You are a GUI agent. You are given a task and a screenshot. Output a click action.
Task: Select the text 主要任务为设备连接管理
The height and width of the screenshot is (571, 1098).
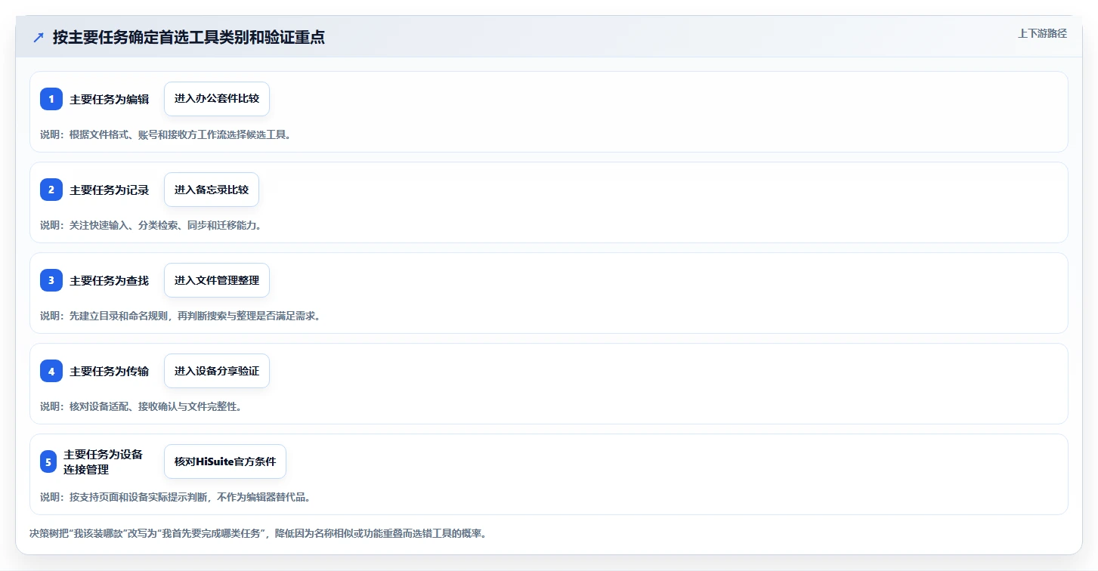(x=104, y=461)
